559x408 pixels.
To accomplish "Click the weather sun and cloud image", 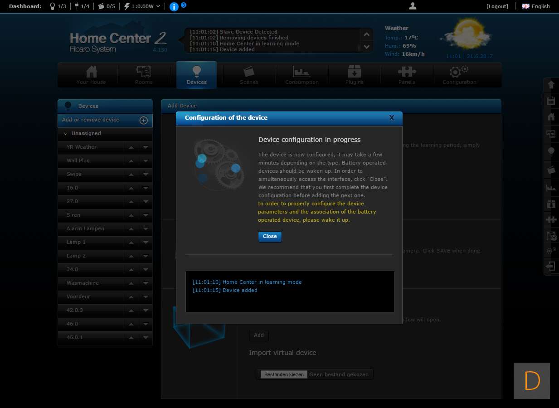I will point(467,34).
